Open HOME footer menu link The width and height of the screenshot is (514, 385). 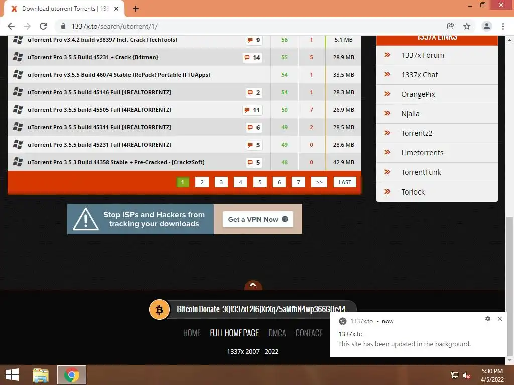tap(192, 333)
